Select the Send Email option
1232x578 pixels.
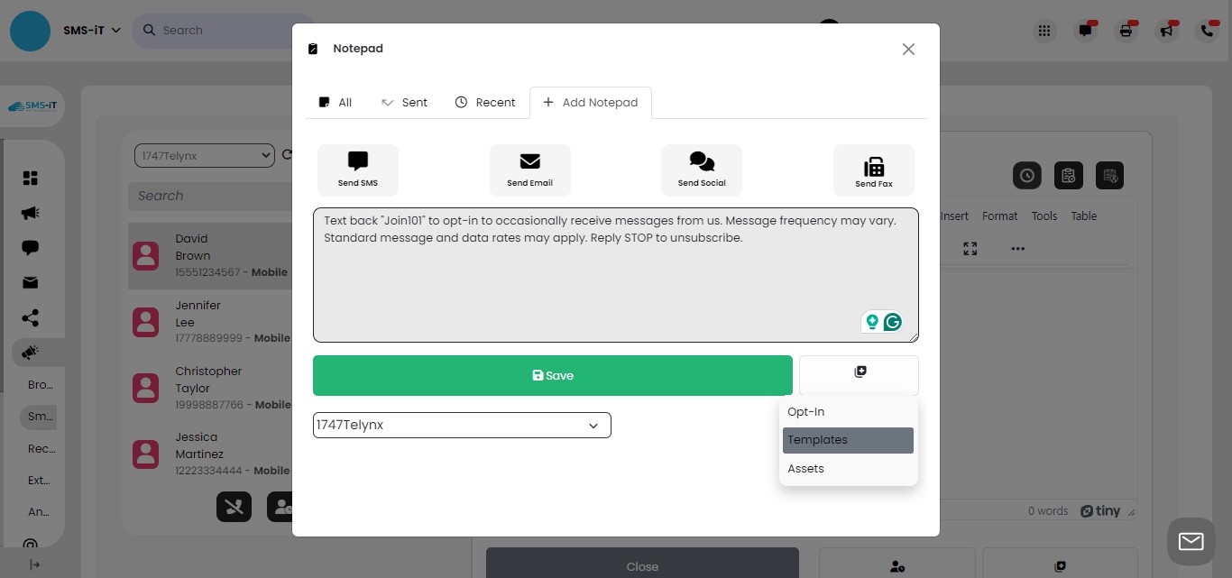(529, 170)
